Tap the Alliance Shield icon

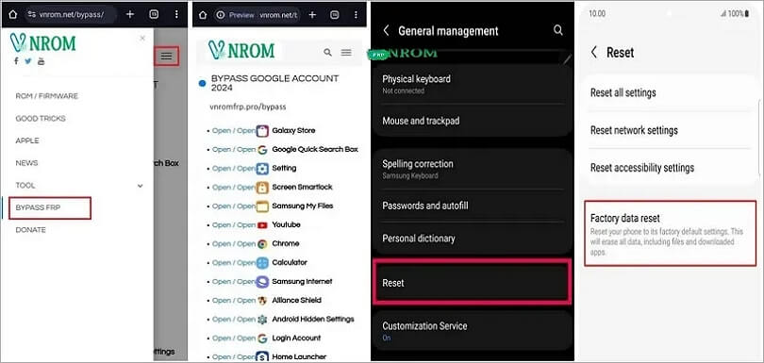[x=262, y=301]
